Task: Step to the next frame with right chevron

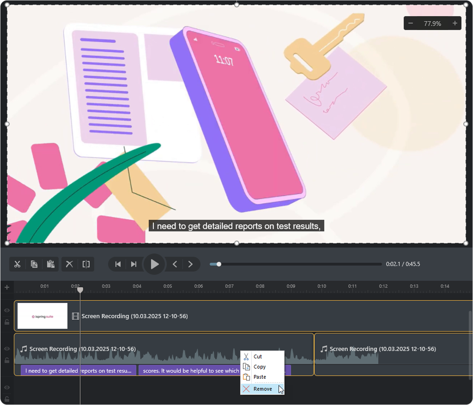Action: tap(190, 264)
